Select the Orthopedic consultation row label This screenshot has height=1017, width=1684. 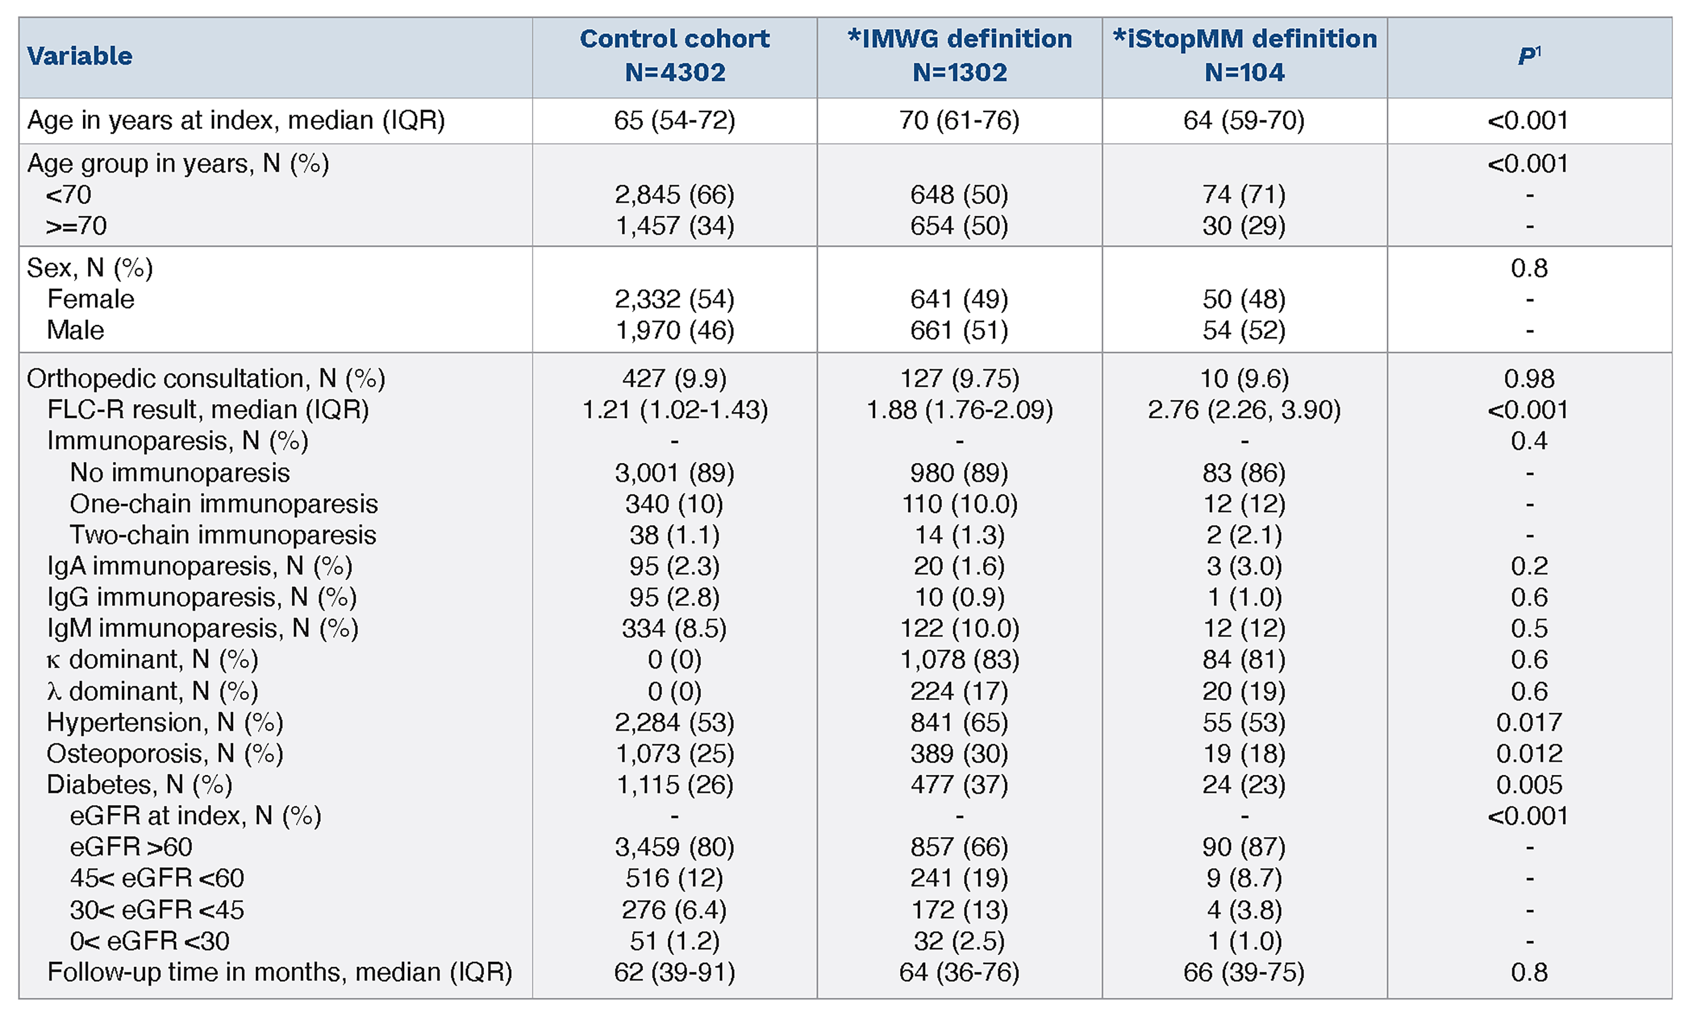pyautogui.click(x=206, y=378)
